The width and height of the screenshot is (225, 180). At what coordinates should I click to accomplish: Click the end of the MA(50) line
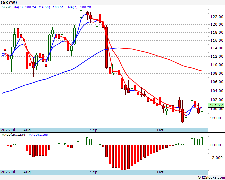pyautogui.click(x=201, y=71)
